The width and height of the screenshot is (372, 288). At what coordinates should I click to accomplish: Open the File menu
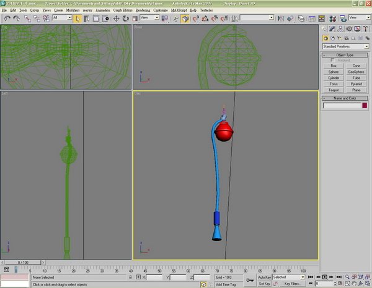point(4,10)
